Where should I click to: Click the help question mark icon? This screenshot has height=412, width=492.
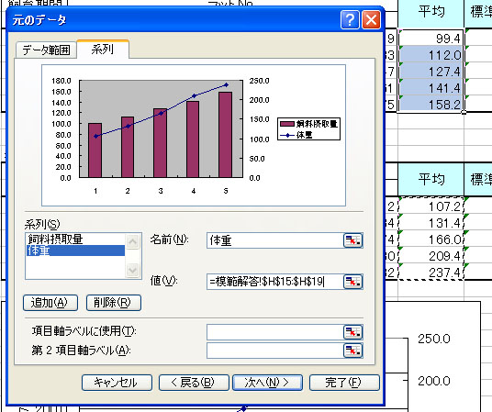point(350,20)
